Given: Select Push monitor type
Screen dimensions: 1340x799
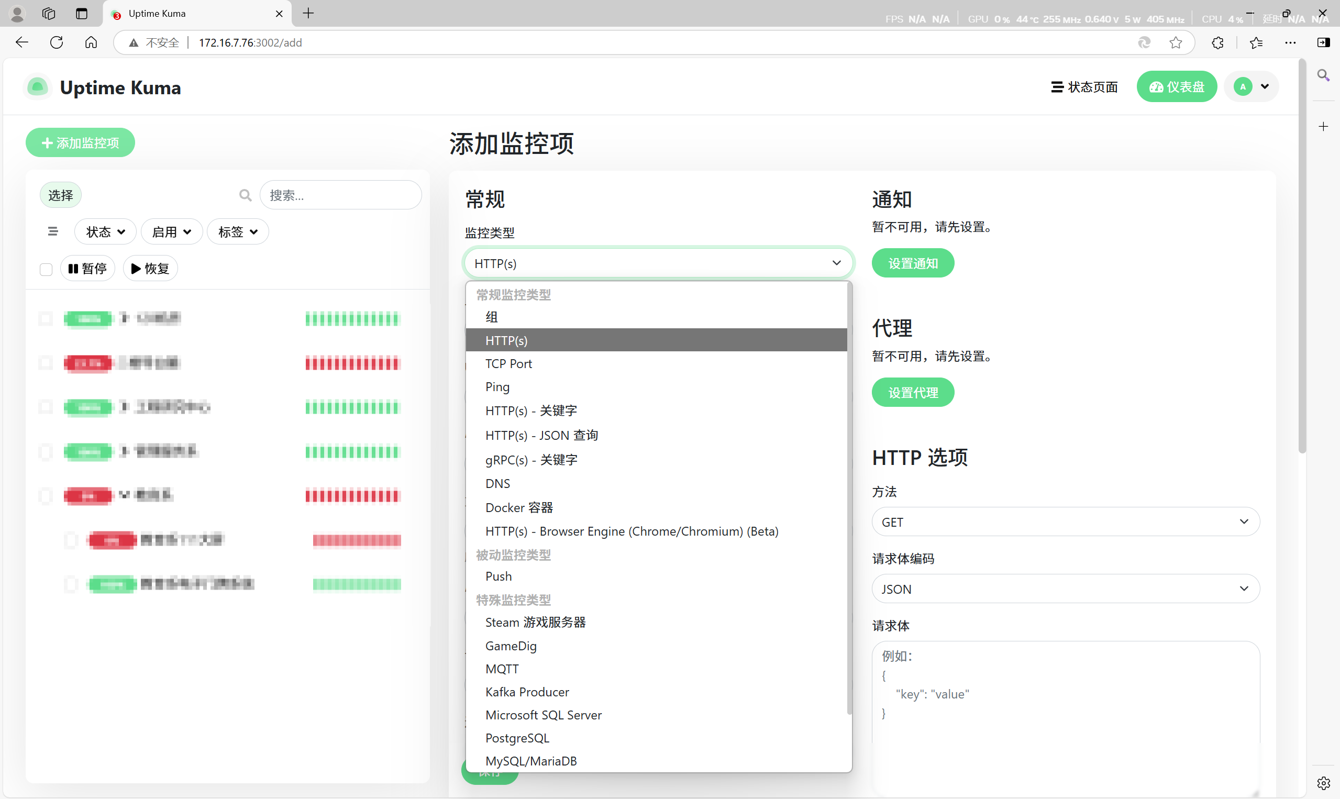Looking at the screenshot, I should point(656,576).
